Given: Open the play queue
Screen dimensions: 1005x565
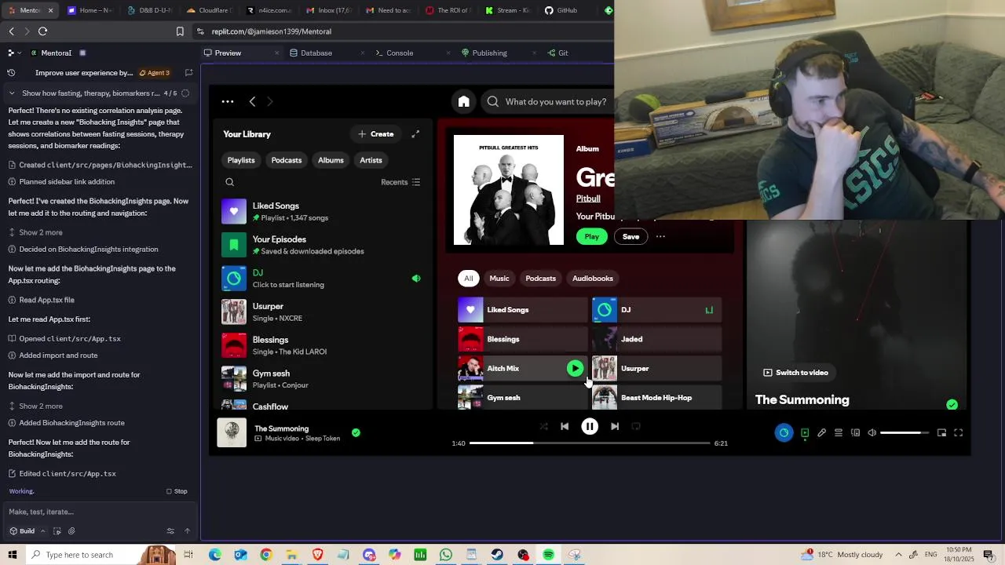Looking at the screenshot, I should pos(839,432).
